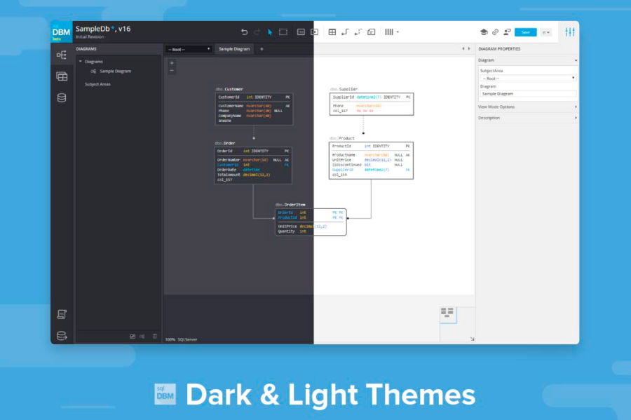
Task: Open a new diagram tab with the plus button
Action: click(263, 49)
